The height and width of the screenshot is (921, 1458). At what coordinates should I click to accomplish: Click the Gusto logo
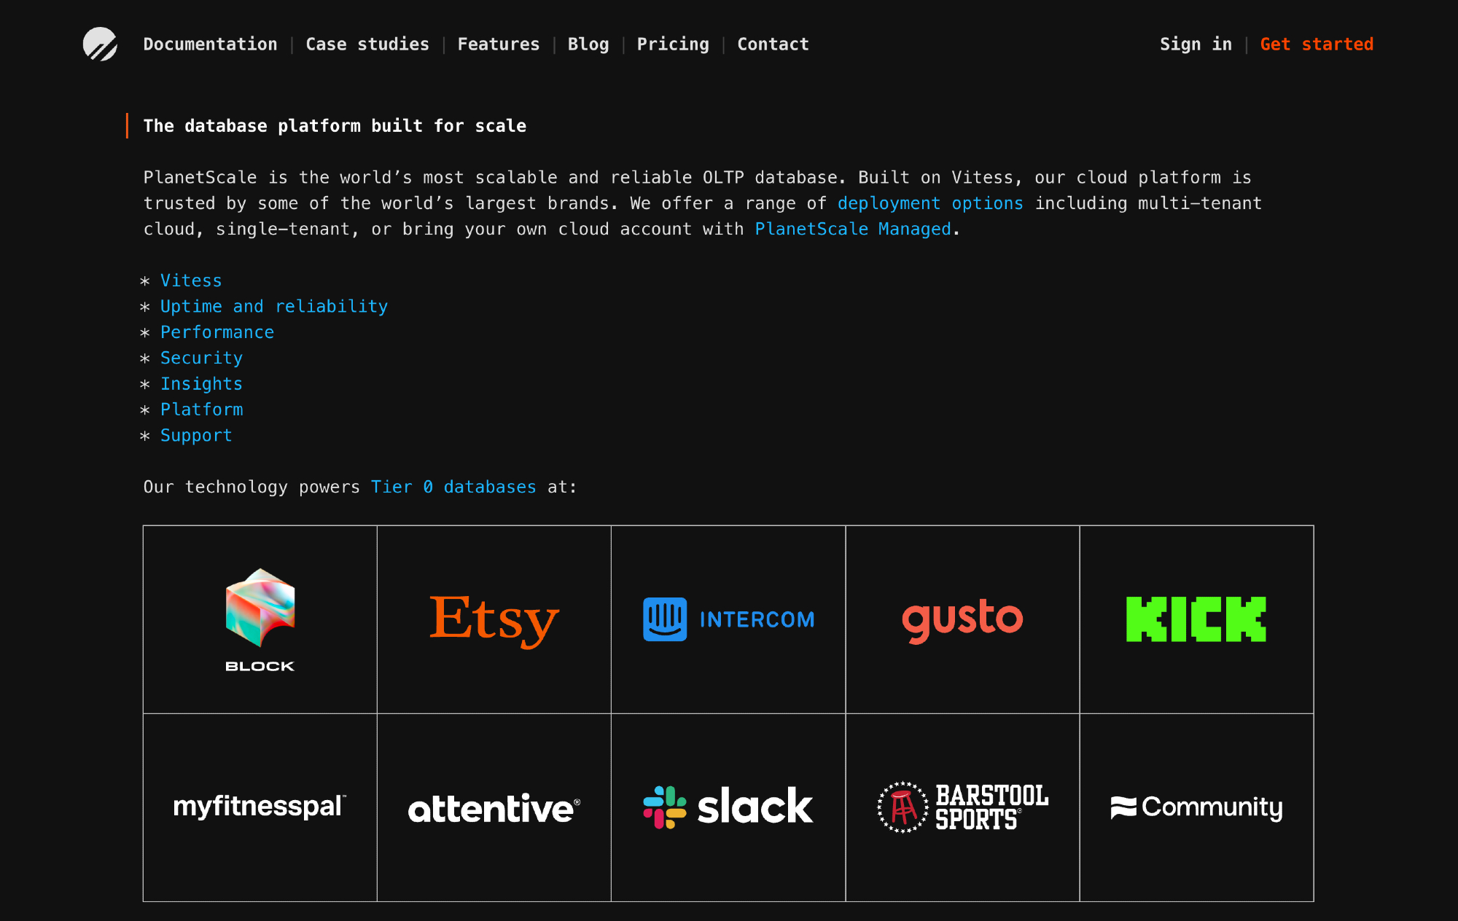(962, 619)
